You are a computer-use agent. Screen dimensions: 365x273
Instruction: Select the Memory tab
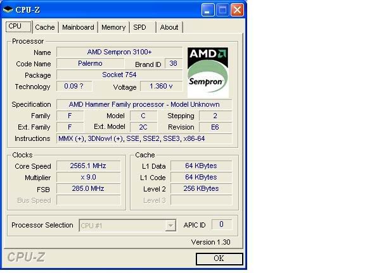click(113, 27)
